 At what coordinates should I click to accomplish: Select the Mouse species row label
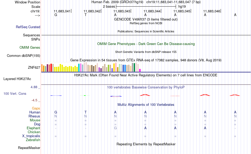pos(35,120)
